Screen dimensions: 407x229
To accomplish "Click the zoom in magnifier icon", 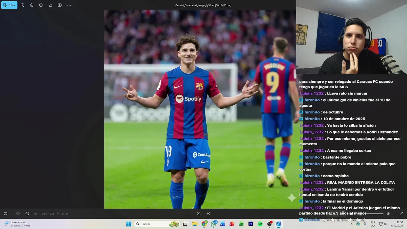I will (388, 214).
